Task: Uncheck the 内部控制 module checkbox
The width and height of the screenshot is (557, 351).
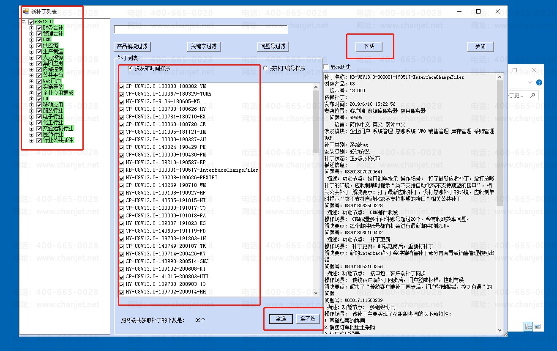Action: tap(39, 69)
